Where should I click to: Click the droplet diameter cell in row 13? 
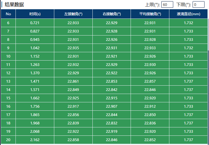click(188, 81)
